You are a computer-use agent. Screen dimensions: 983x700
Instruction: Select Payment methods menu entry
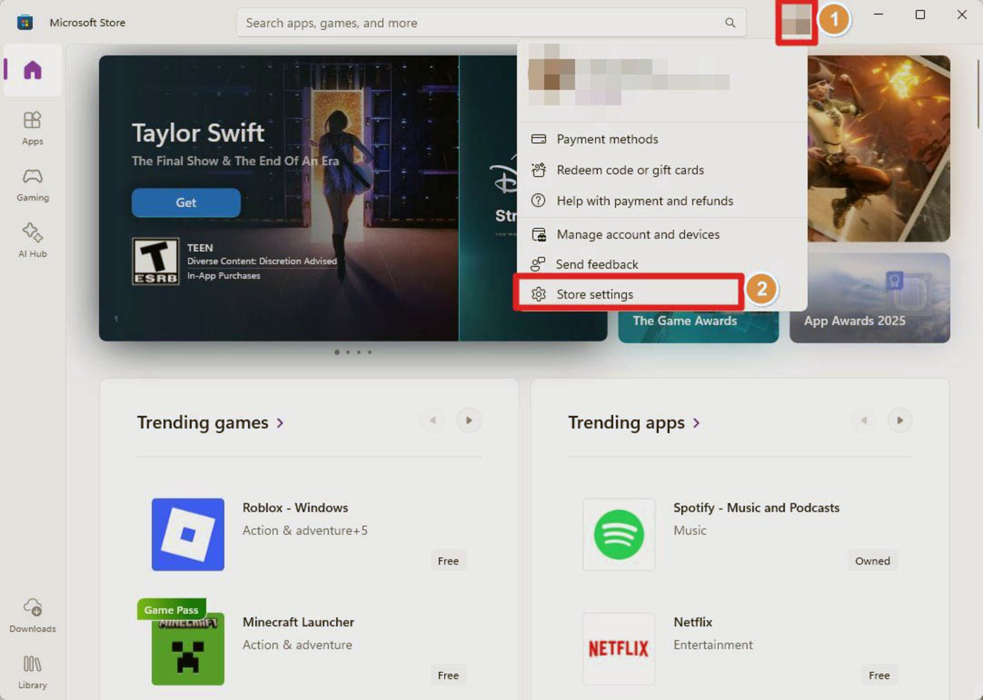click(607, 139)
